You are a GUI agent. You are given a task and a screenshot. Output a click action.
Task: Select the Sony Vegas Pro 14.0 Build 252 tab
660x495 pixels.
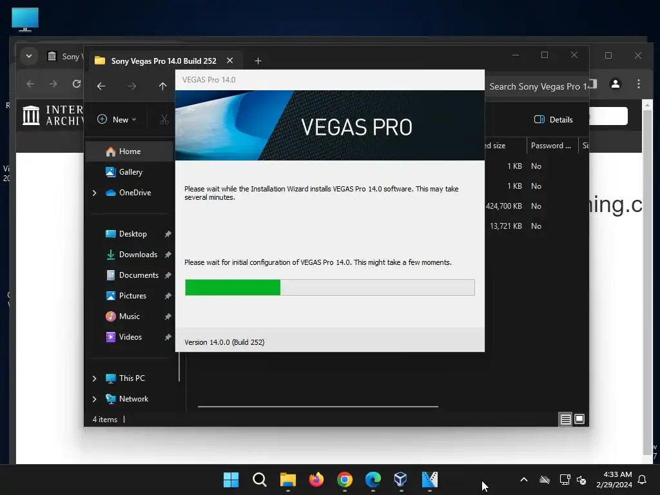click(164, 61)
